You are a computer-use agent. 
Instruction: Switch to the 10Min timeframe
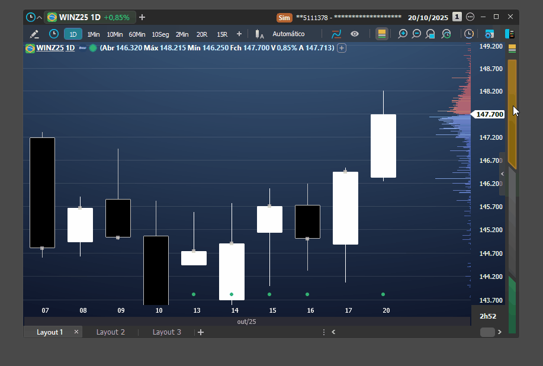coord(115,34)
